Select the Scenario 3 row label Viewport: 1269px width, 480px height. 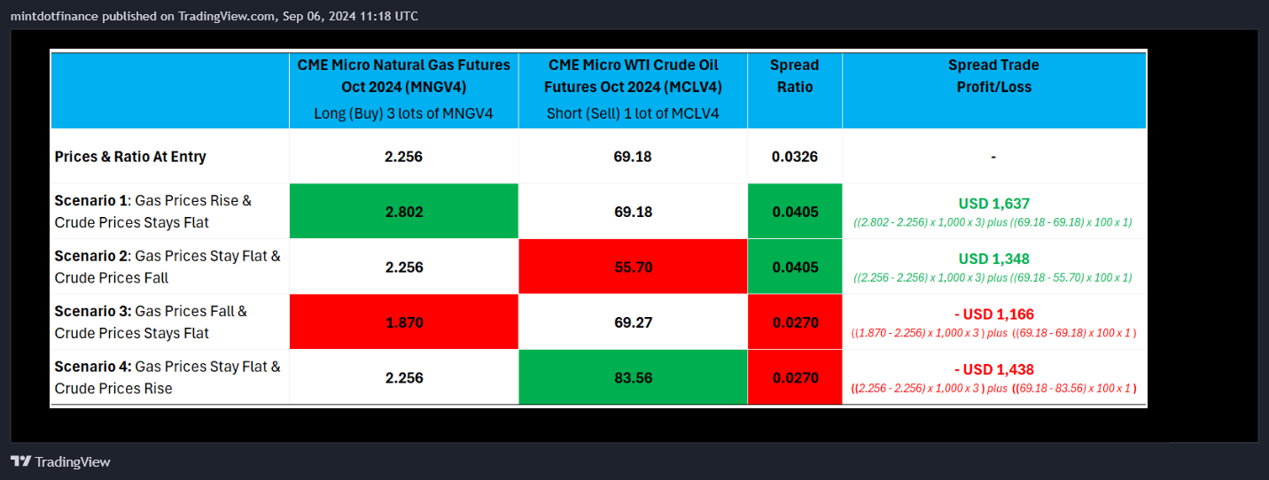click(151, 322)
